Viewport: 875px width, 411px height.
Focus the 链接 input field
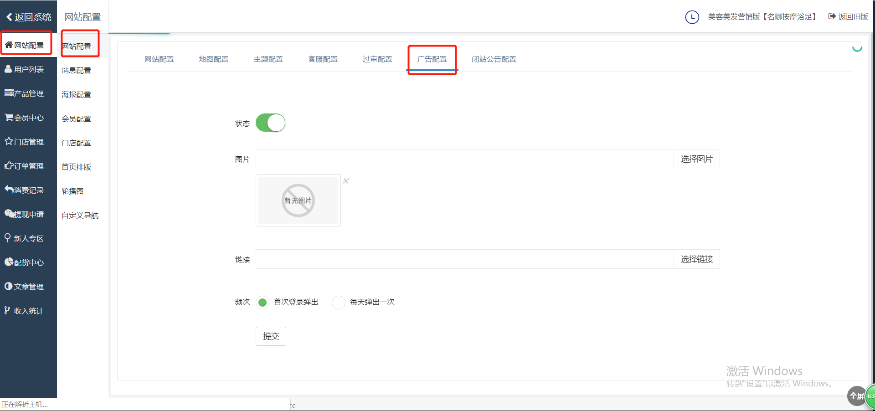(465, 259)
